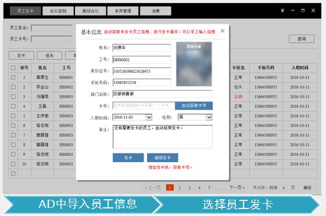Expand the 入职时间 date dropdown in dialog

149,118
